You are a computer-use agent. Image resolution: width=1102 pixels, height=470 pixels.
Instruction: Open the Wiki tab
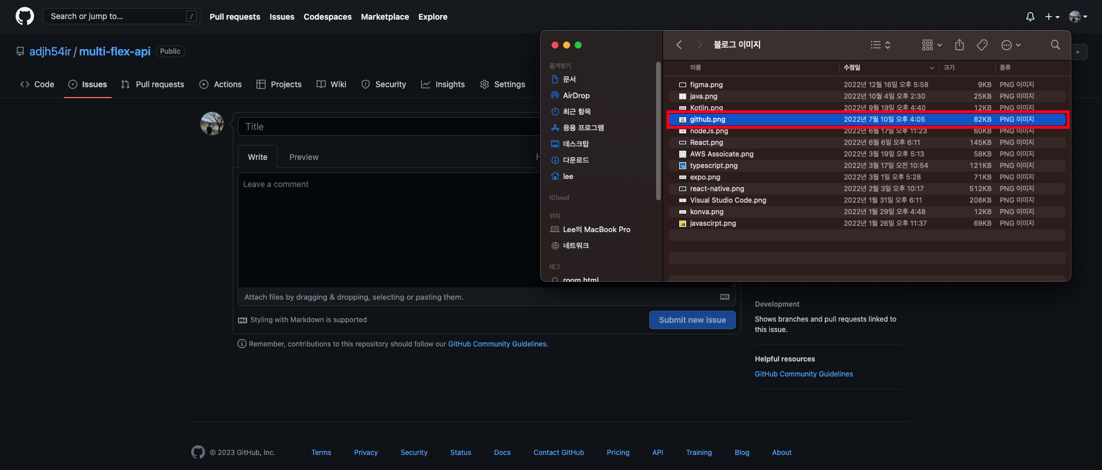pos(332,84)
